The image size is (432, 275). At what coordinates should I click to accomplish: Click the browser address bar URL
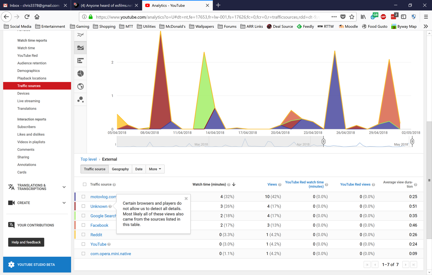208,17
